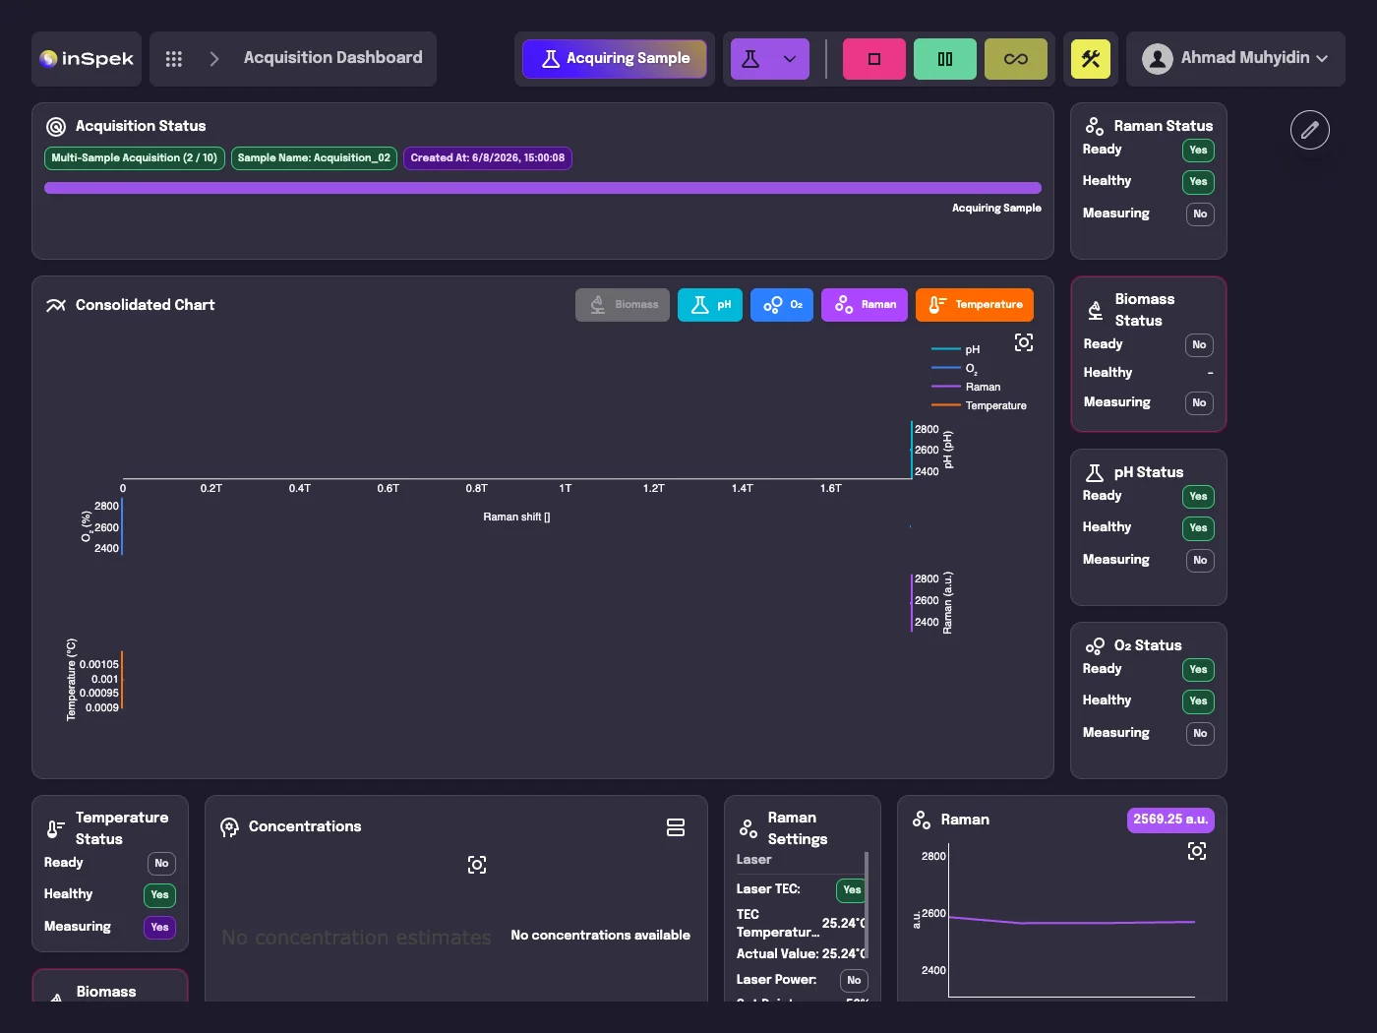The image size is (1377, 1033).
Task: Click the Consolidated Chart trend icon
Action: [x=56, y=305]
